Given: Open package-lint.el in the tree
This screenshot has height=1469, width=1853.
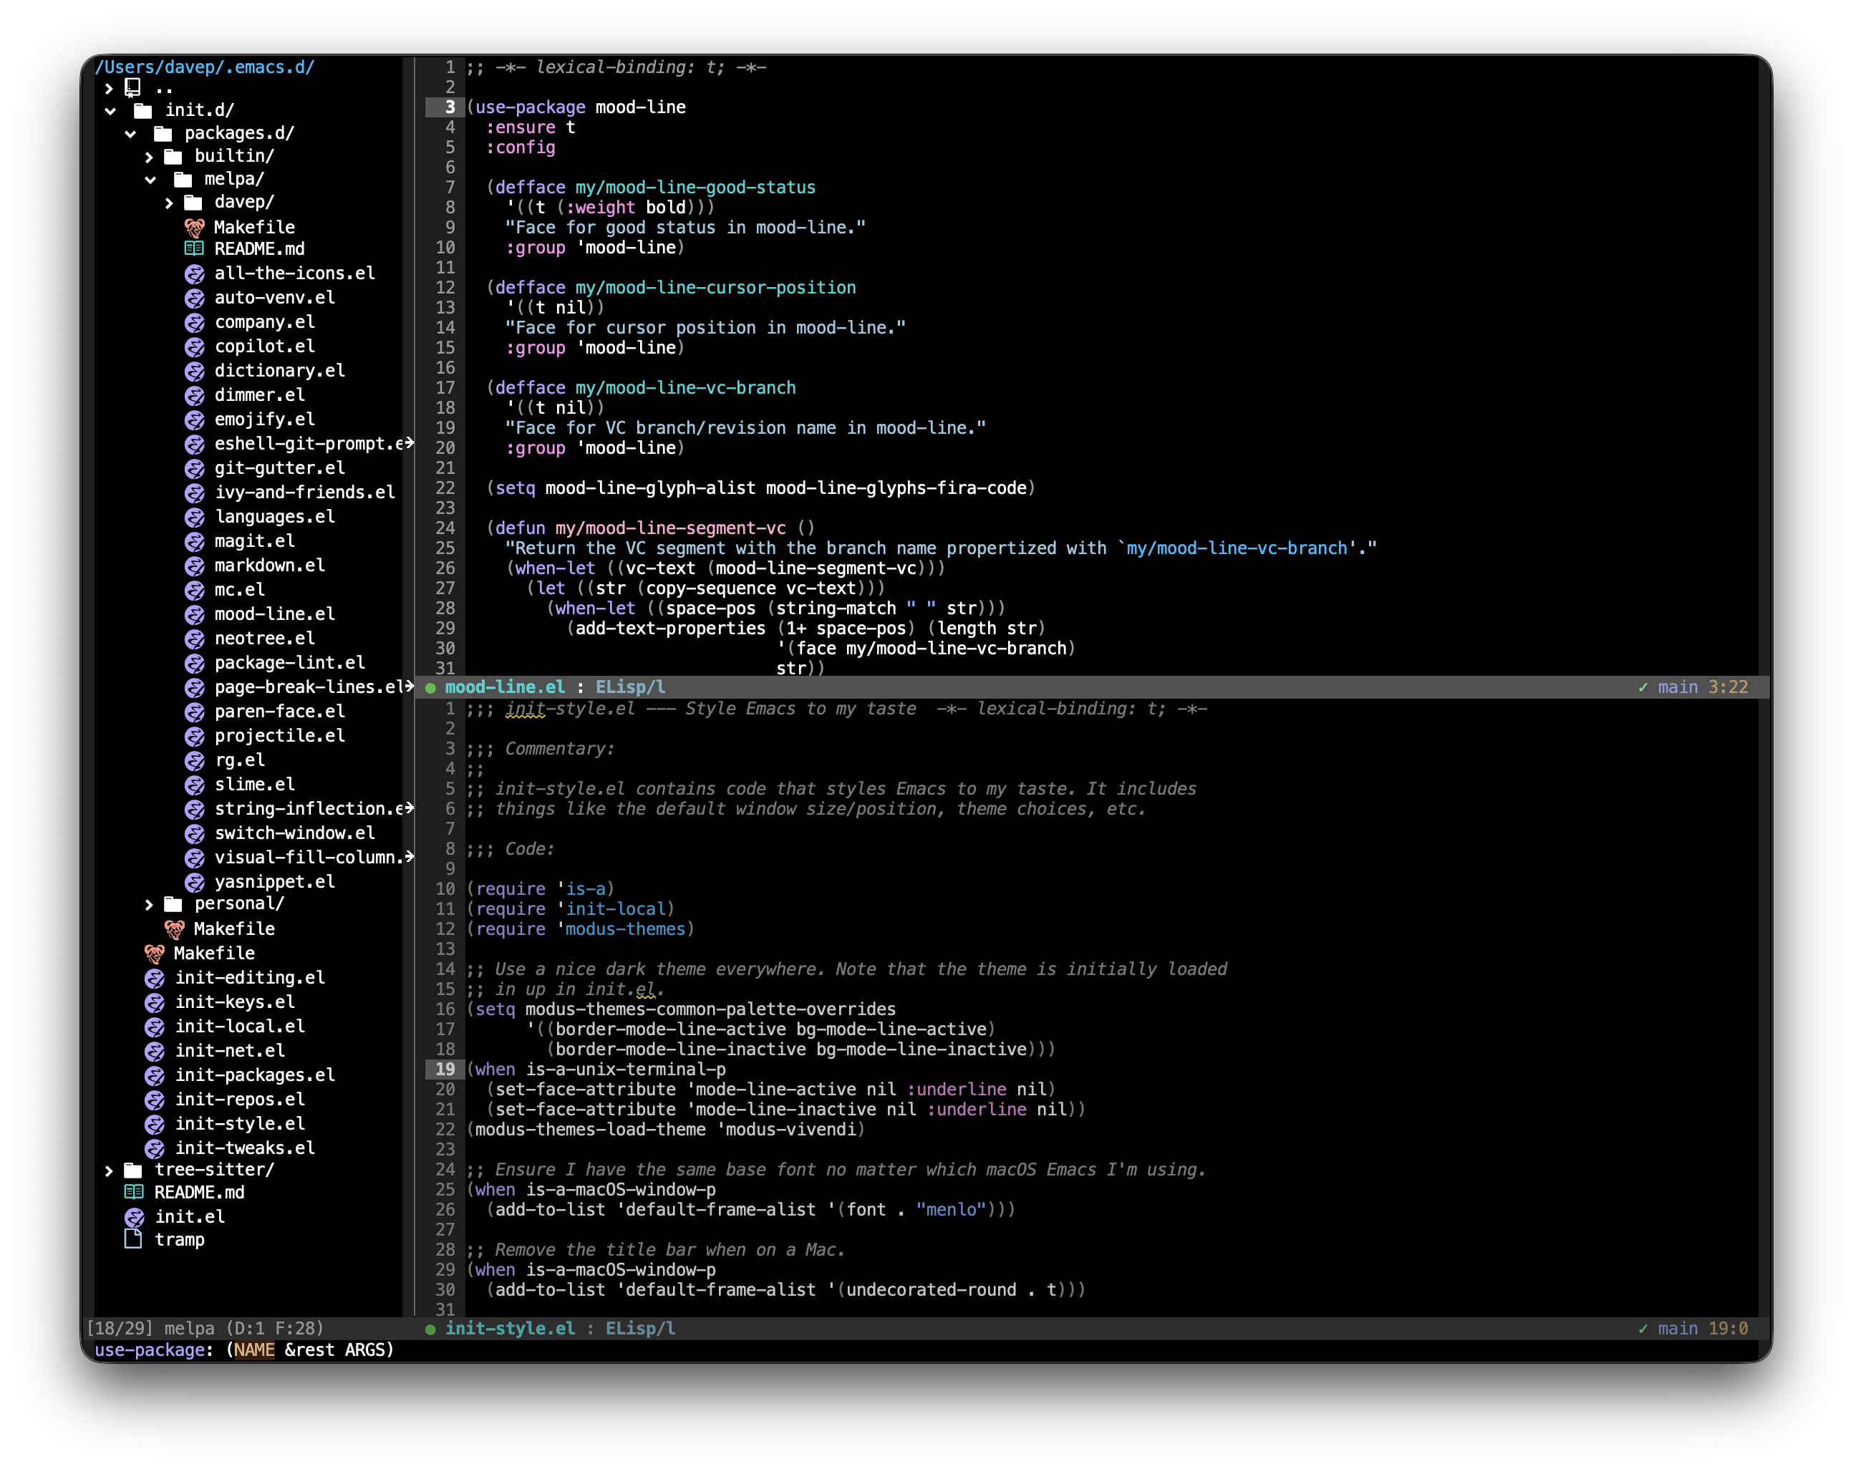Looking at the screenshot, I should (290, 663).
